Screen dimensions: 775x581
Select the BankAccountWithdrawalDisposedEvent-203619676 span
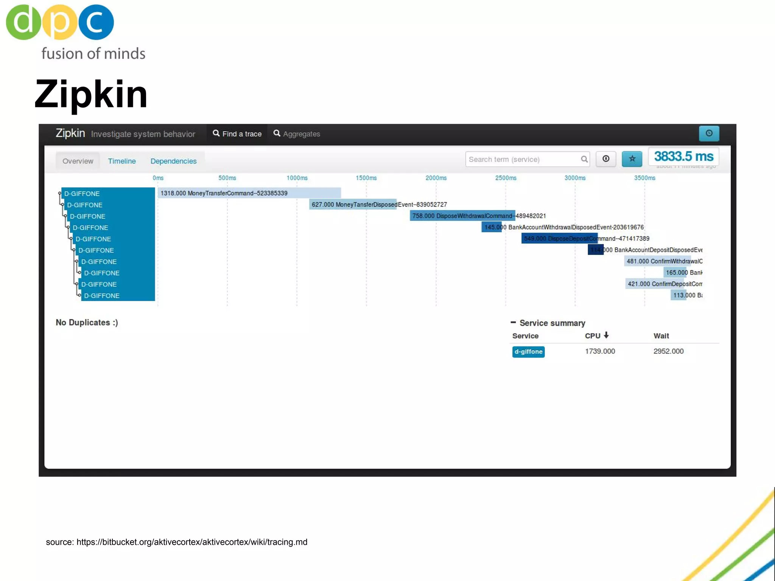491,227
